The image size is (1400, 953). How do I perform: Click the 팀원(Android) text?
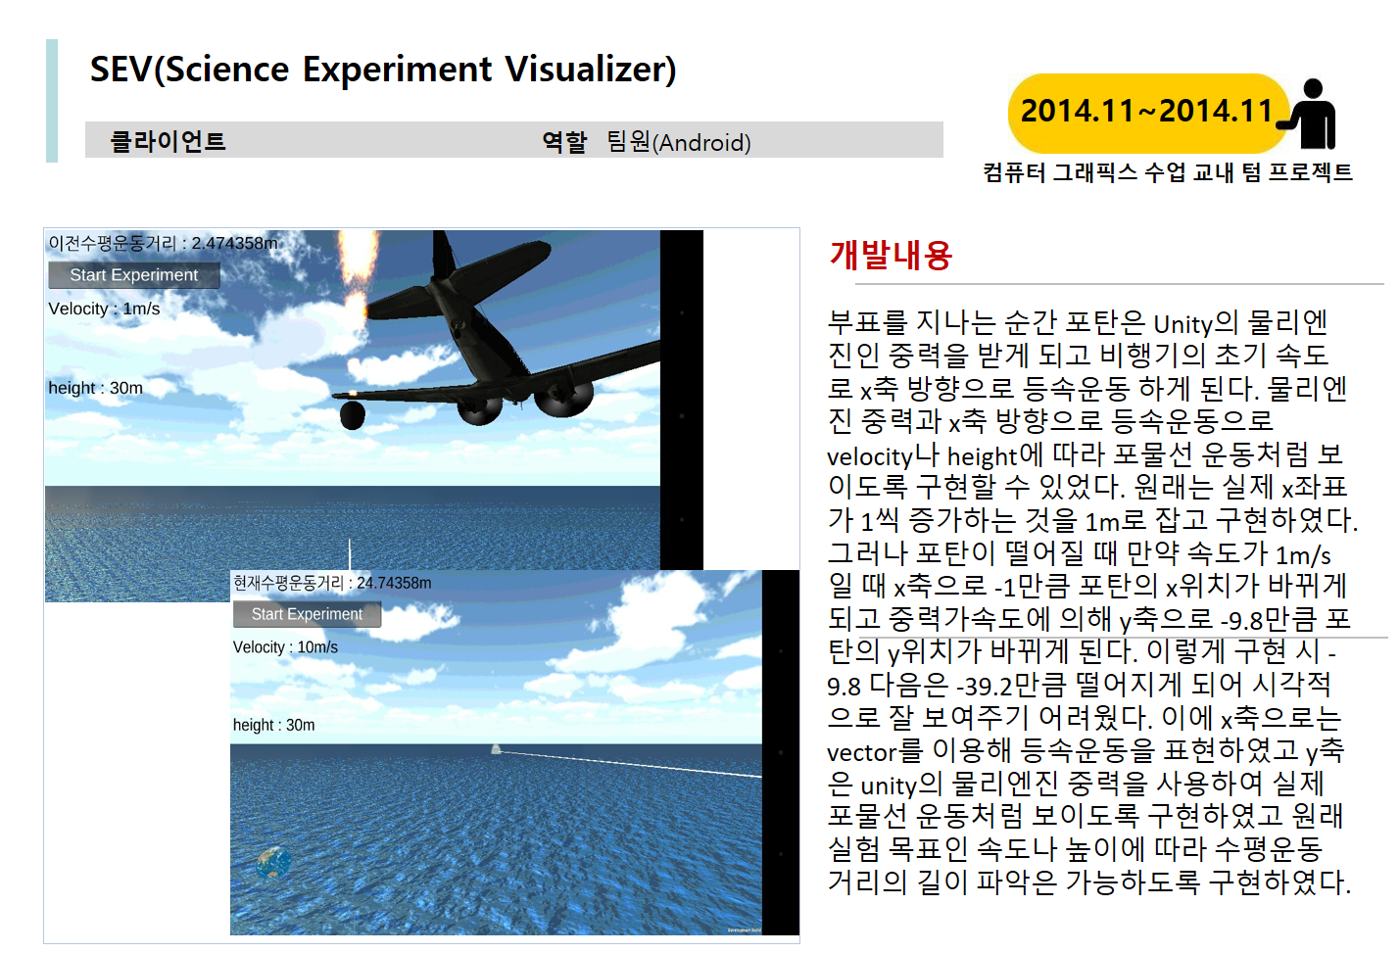point(679,142)
